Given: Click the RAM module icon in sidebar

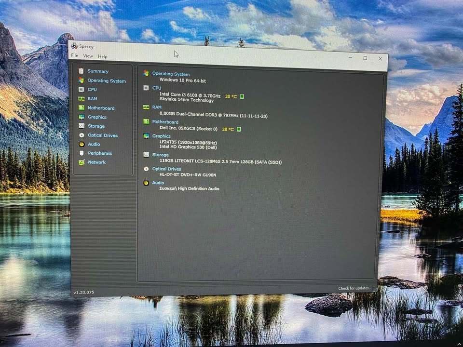Looking at the screenshot, I should tap(81, 98).
